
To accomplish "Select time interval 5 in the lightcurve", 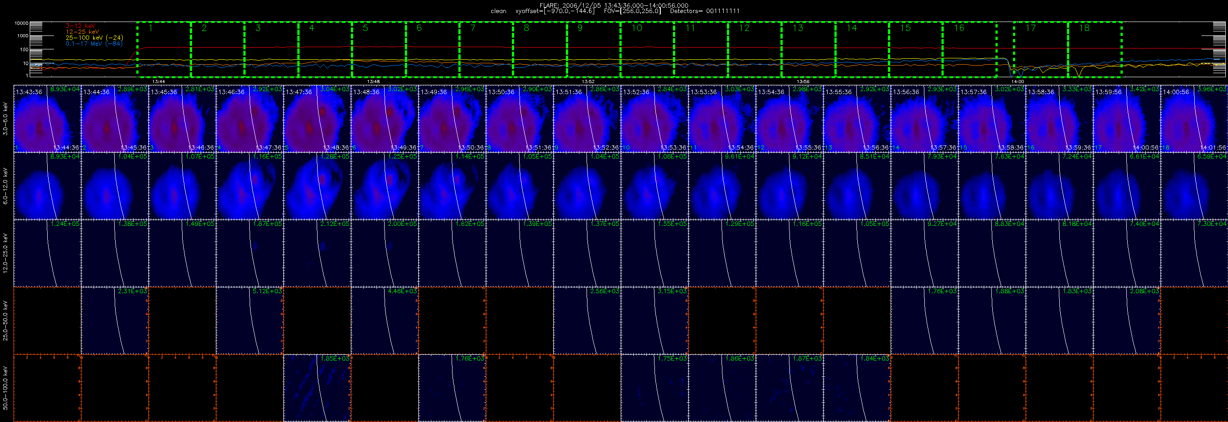I will tap(379, 49).
